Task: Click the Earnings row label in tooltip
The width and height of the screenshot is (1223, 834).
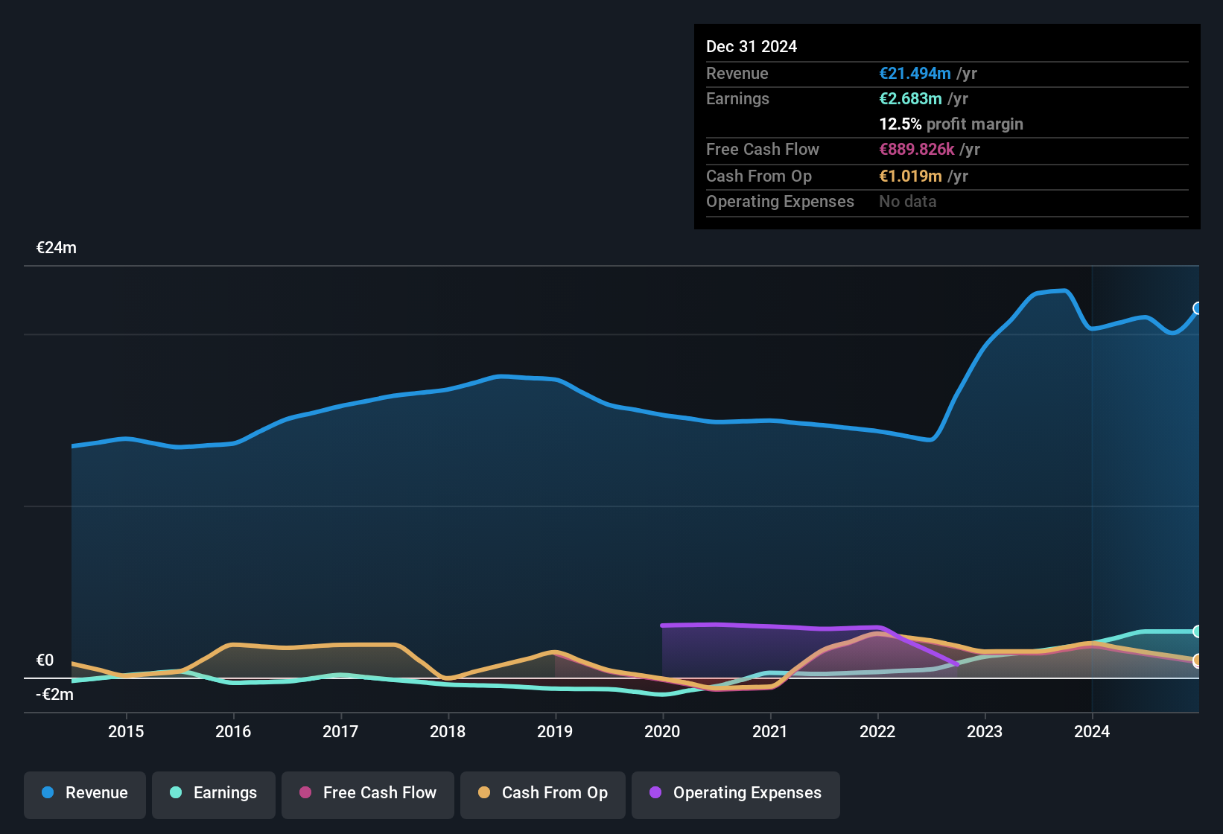Action: [x=737, y=99]
